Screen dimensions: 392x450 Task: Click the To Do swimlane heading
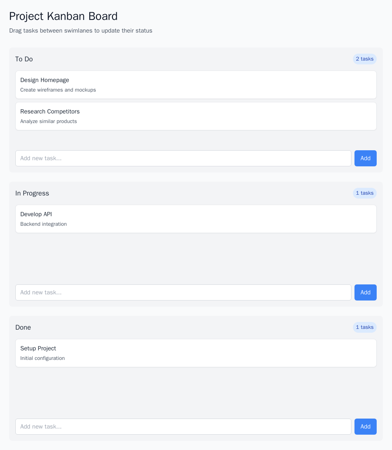(x=24, y=59)
